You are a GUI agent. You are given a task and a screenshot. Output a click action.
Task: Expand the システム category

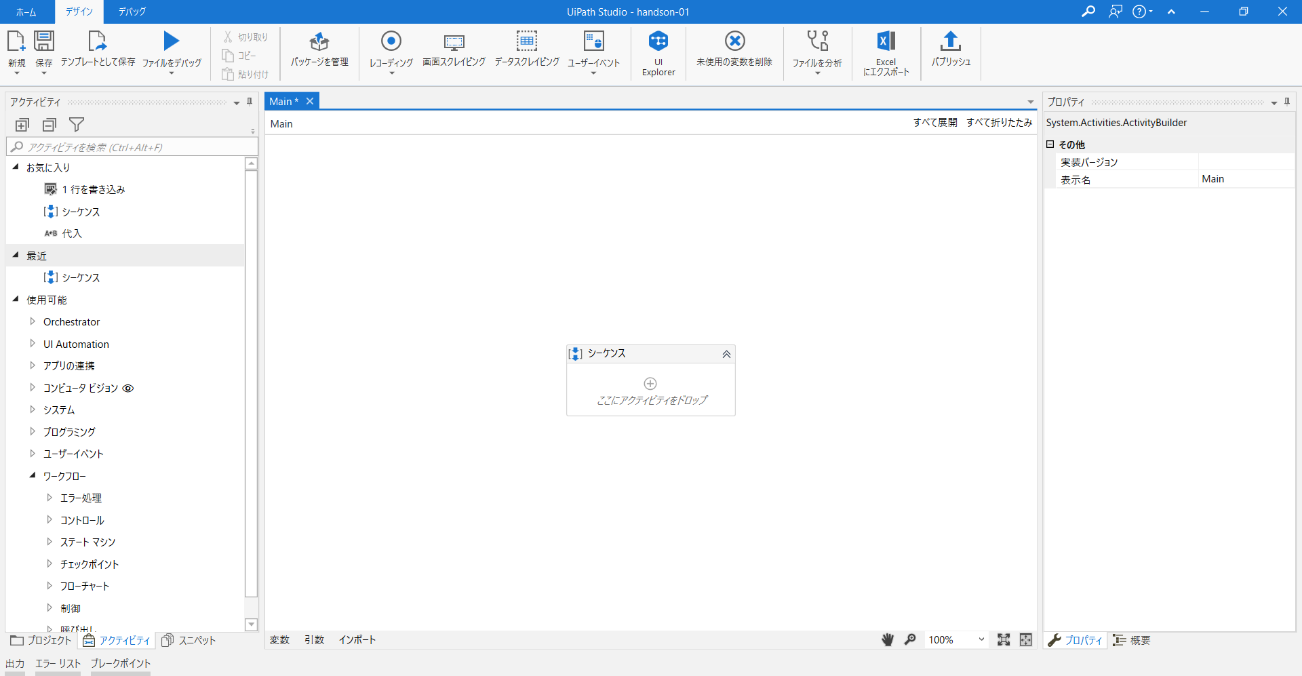[x=33, y=410]
